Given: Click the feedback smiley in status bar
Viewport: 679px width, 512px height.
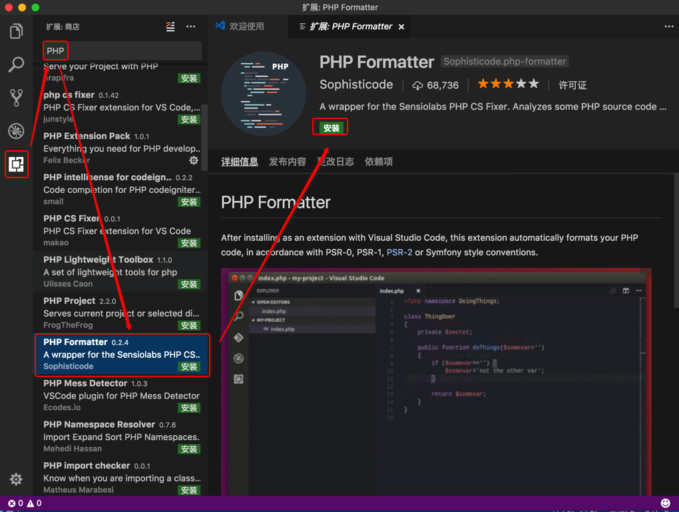Looking at the screenshot, I should pos(666,503).
